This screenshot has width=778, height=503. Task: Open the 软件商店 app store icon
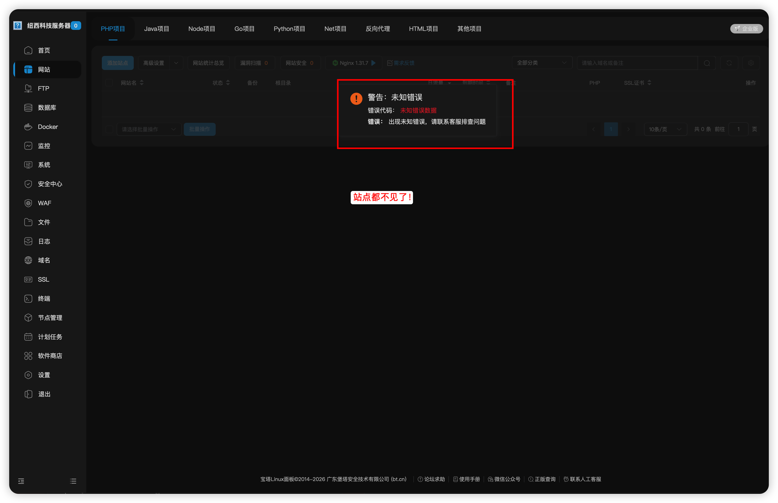click(28, 356)
